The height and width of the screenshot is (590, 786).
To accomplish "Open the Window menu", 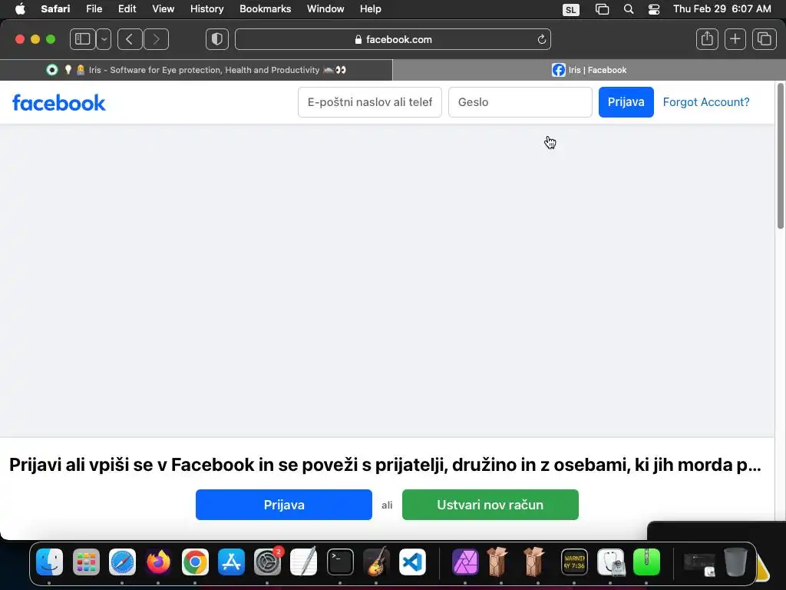I will click(325, 9).
